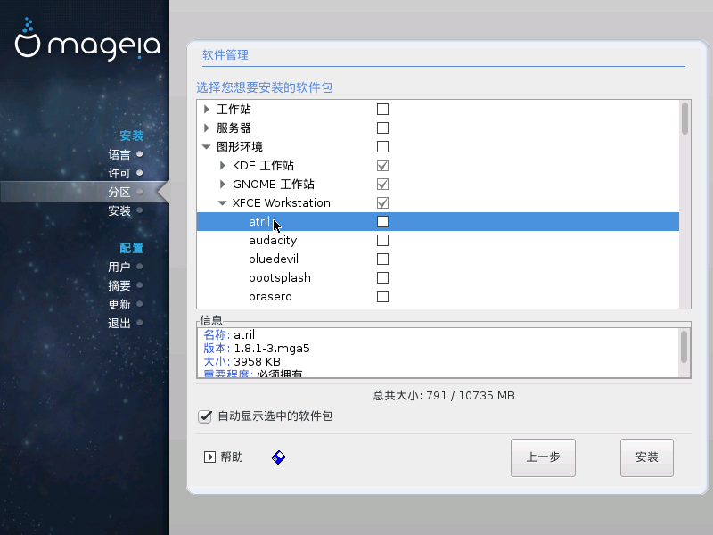This screenshot has width=713, height=535.
Task: Click the 上一步 button
Action: point(543,457)
